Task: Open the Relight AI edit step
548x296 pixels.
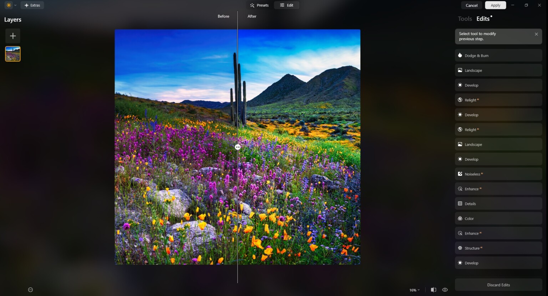Action: point(498,100)
